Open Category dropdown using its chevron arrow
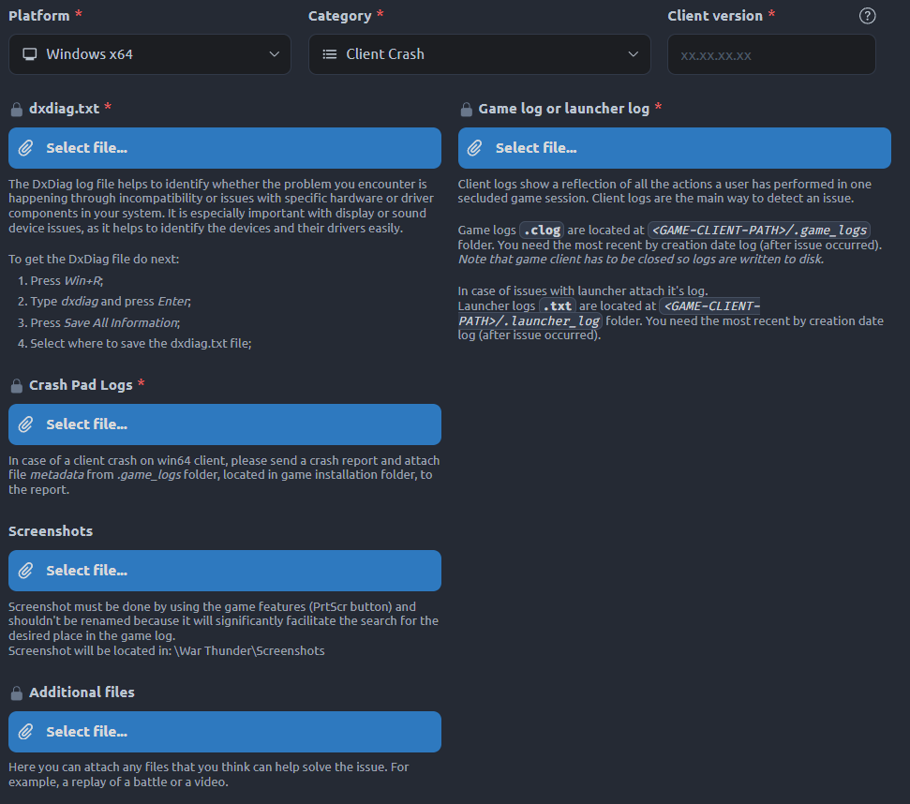910x804 pixels. tap(633, 54)
